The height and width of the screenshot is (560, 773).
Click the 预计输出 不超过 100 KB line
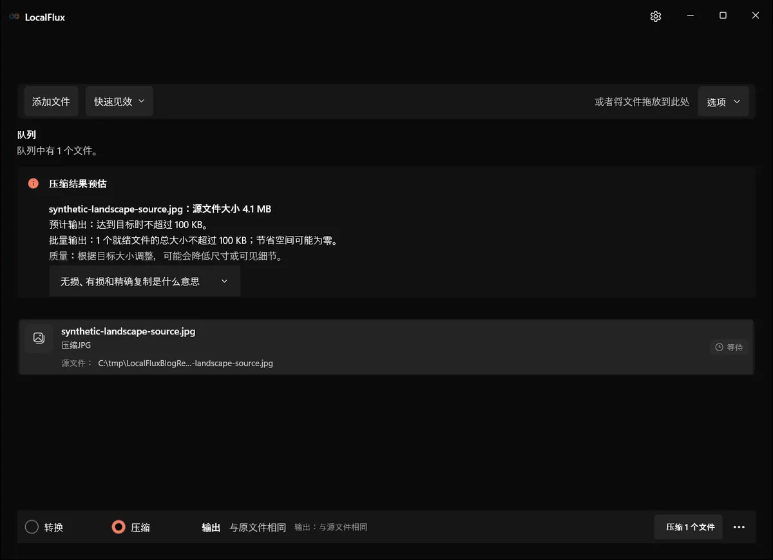point(128,225)
